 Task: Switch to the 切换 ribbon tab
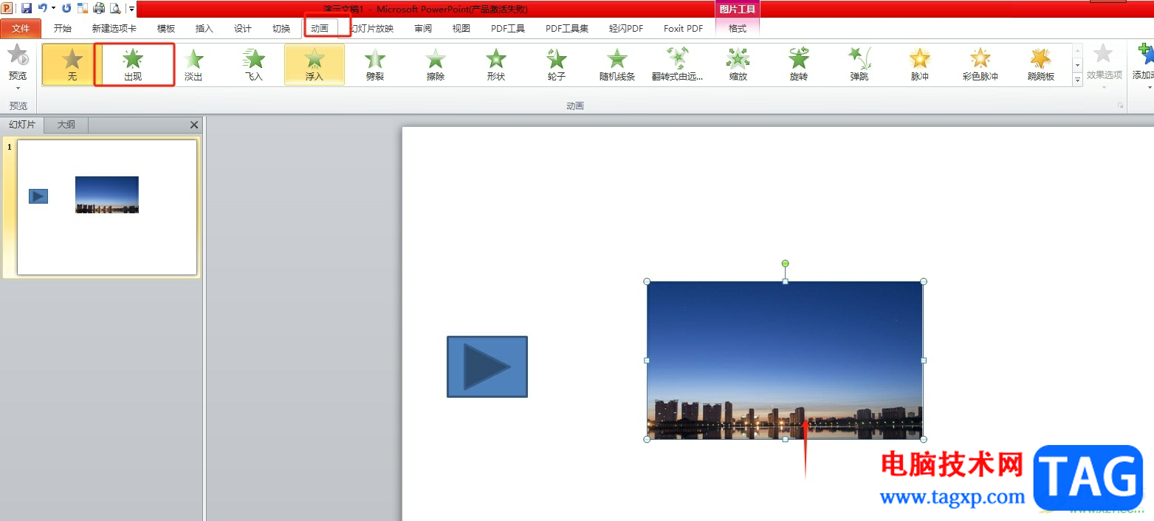281,29
